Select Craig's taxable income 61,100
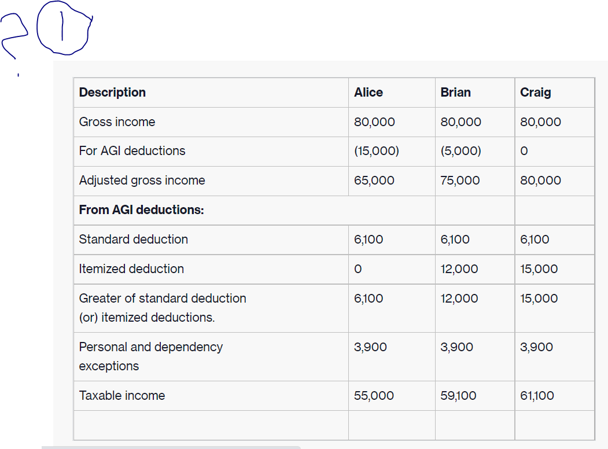Screen dimensions: 608x449 (537, 396)
